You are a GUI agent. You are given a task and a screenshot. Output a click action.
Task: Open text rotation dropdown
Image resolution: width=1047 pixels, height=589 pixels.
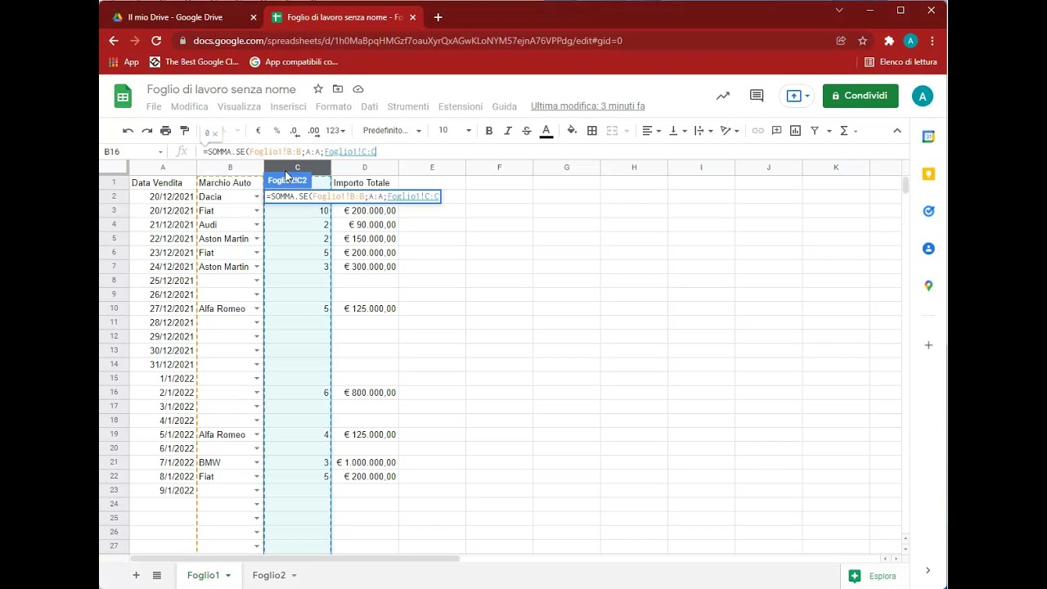pos(730,131)
